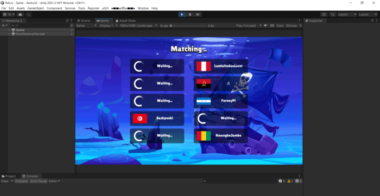The height and width of the screenshot is (196, 380).
Task: Click the HwangboJumbo player card
Action: [221, 136]
